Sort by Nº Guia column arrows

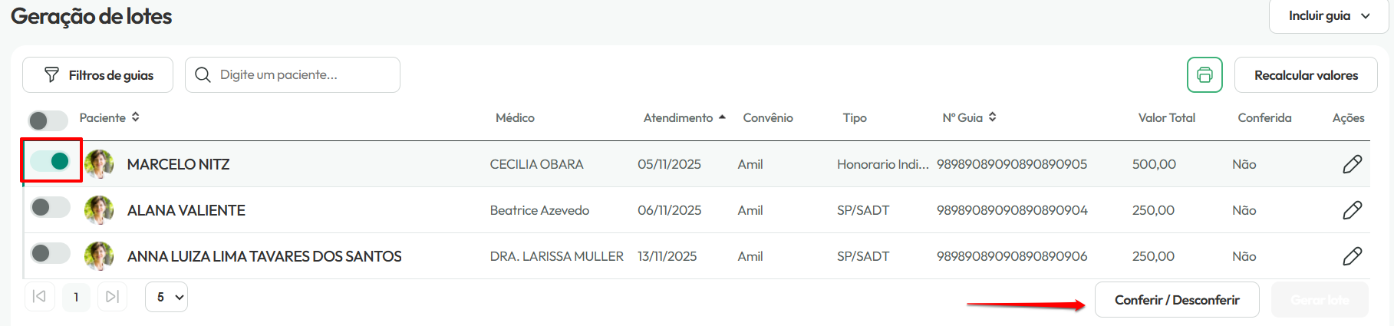992,117
